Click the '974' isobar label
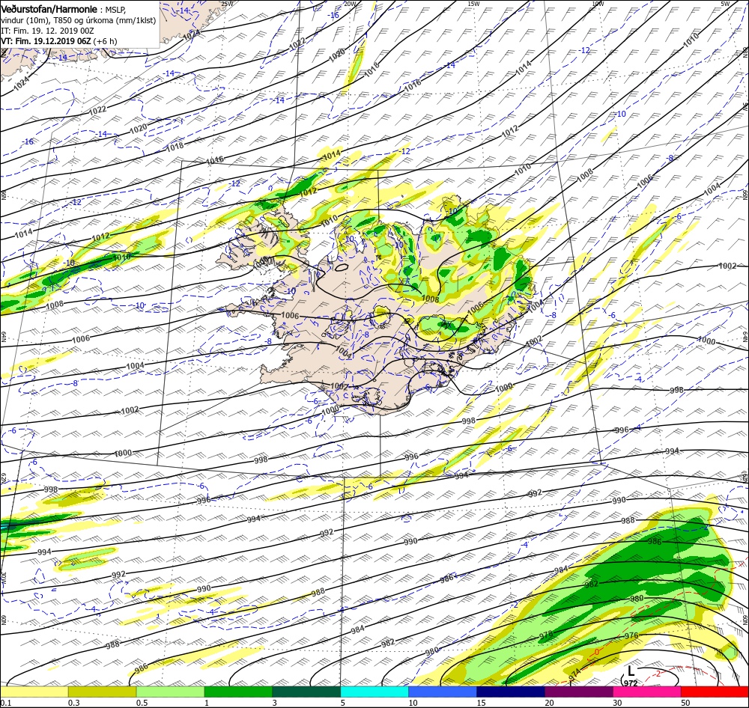This screenshot has height=708, width=749. [x=574, y=674]
